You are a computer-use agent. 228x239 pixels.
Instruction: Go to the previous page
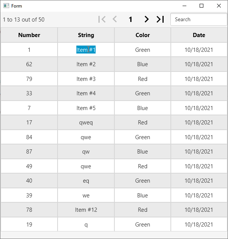coord(115,19)
